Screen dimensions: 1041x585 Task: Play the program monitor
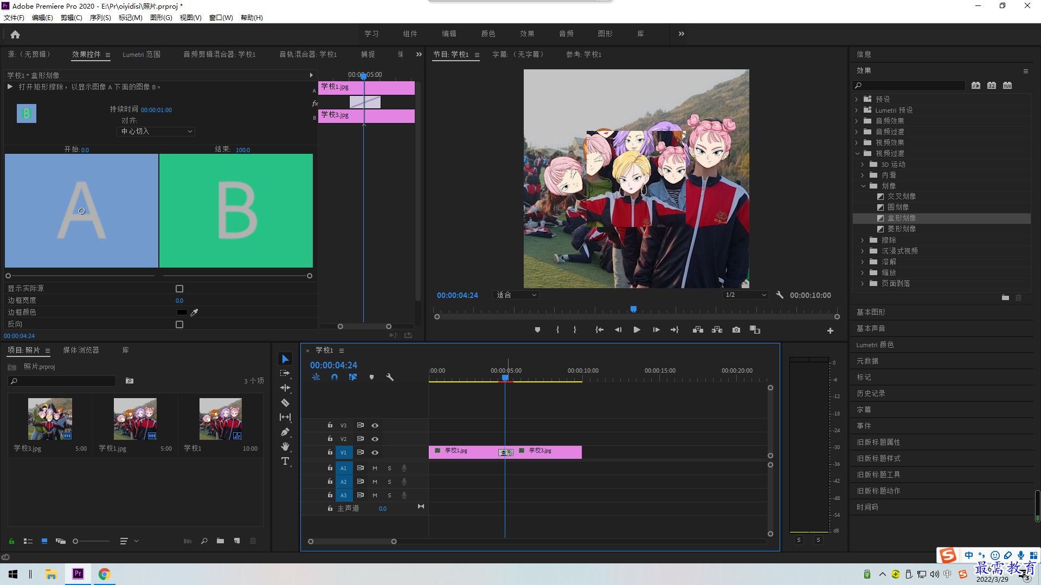point(637,330)
